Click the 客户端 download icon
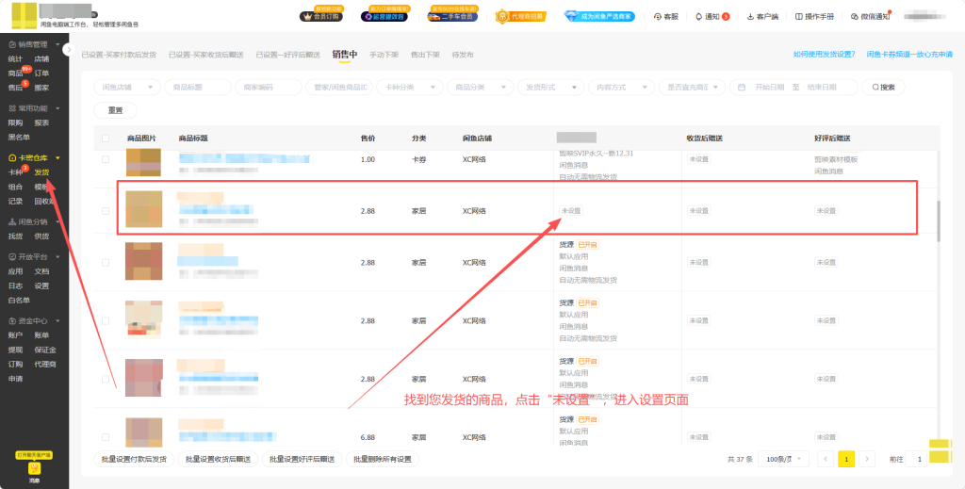The image size is (965, 489). point(751,17)
